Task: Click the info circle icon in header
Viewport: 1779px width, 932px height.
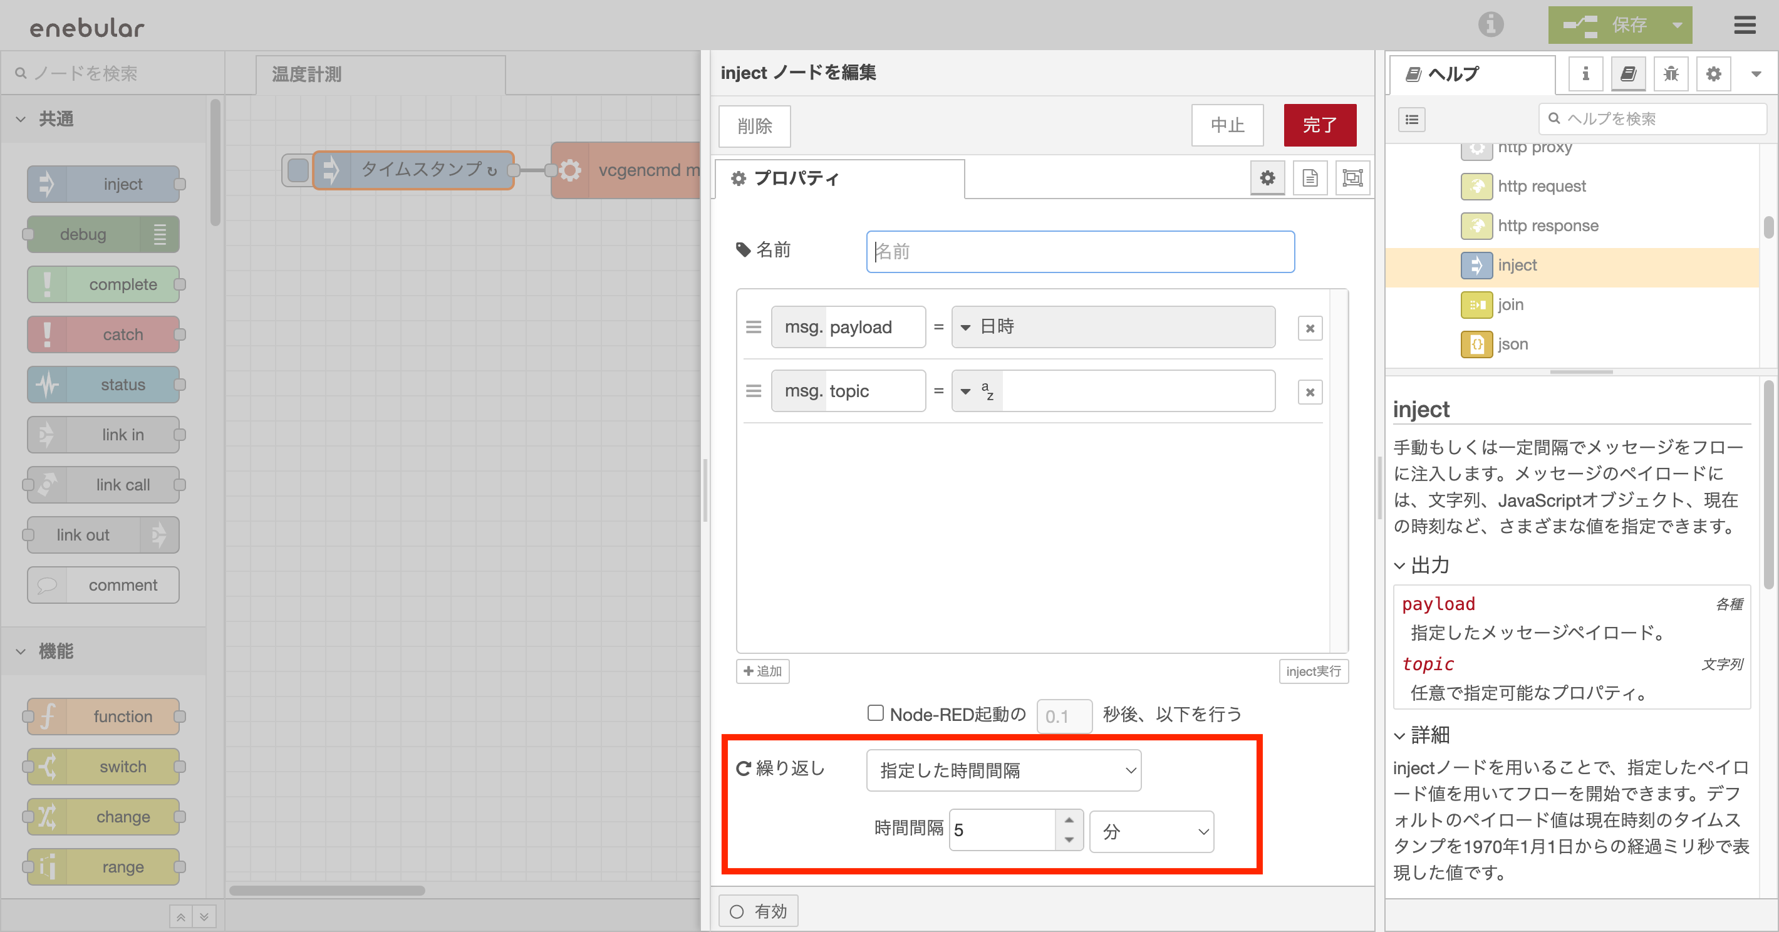Action: (x=1490, y=25)
